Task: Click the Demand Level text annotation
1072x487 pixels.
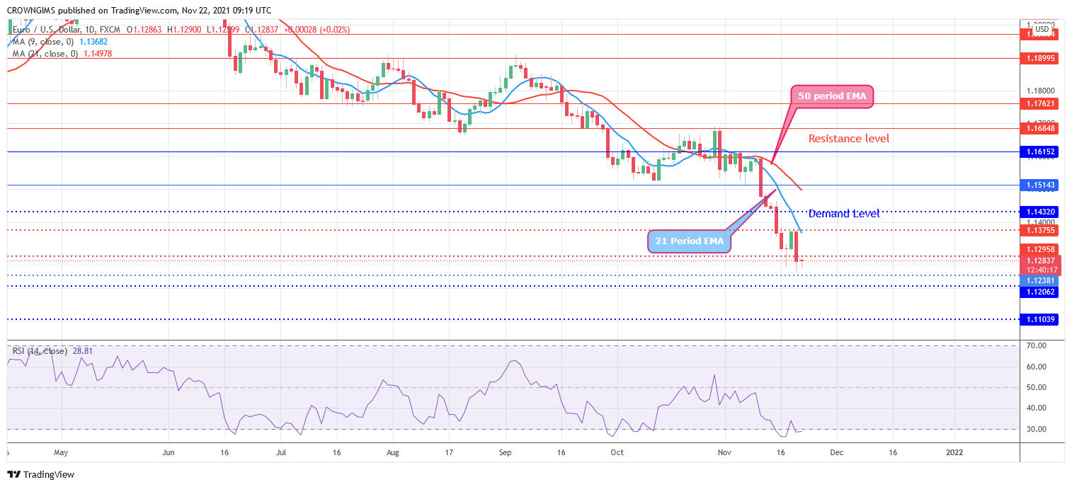Action: tap(844, 213)
